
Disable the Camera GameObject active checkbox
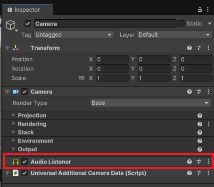28,23
